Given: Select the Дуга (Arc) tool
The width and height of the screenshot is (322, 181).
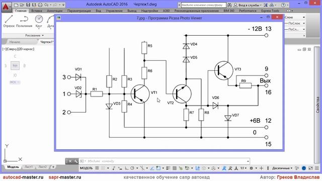Looking at the screenshot, I should click(x=50, y=21).
